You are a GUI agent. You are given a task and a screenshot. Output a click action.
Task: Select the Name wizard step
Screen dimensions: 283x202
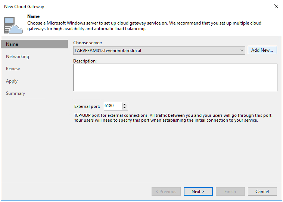pyautogui.click(x=12, y=44)
